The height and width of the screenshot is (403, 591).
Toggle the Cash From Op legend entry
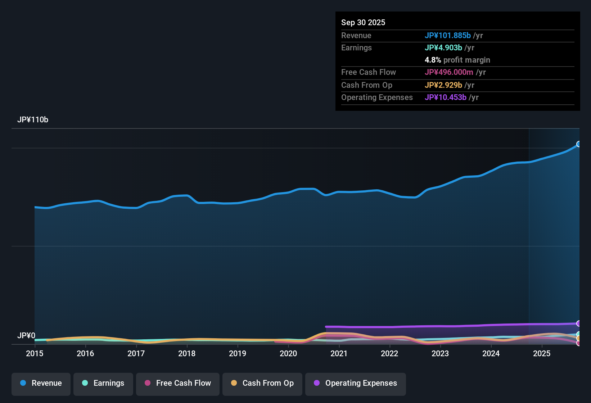(262, 383)
